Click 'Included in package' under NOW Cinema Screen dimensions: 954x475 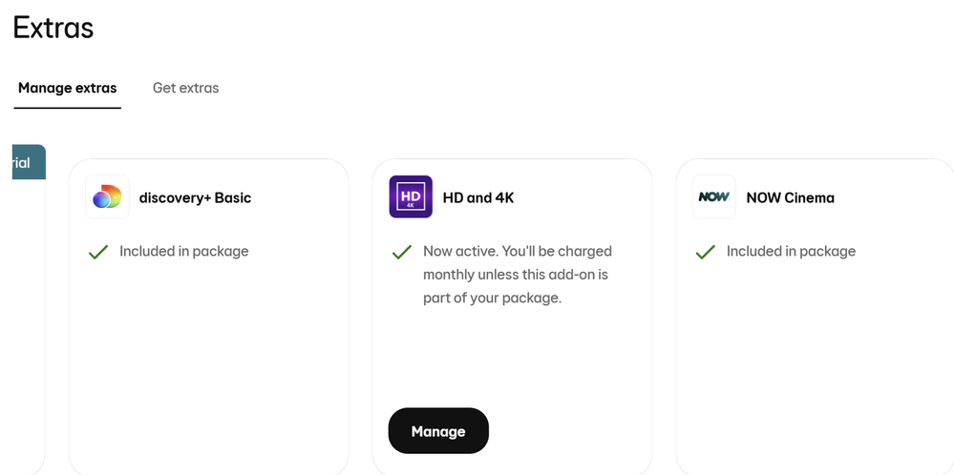click(x=791, y=252)
